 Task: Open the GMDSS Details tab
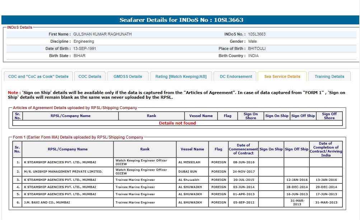coord(128,76)
